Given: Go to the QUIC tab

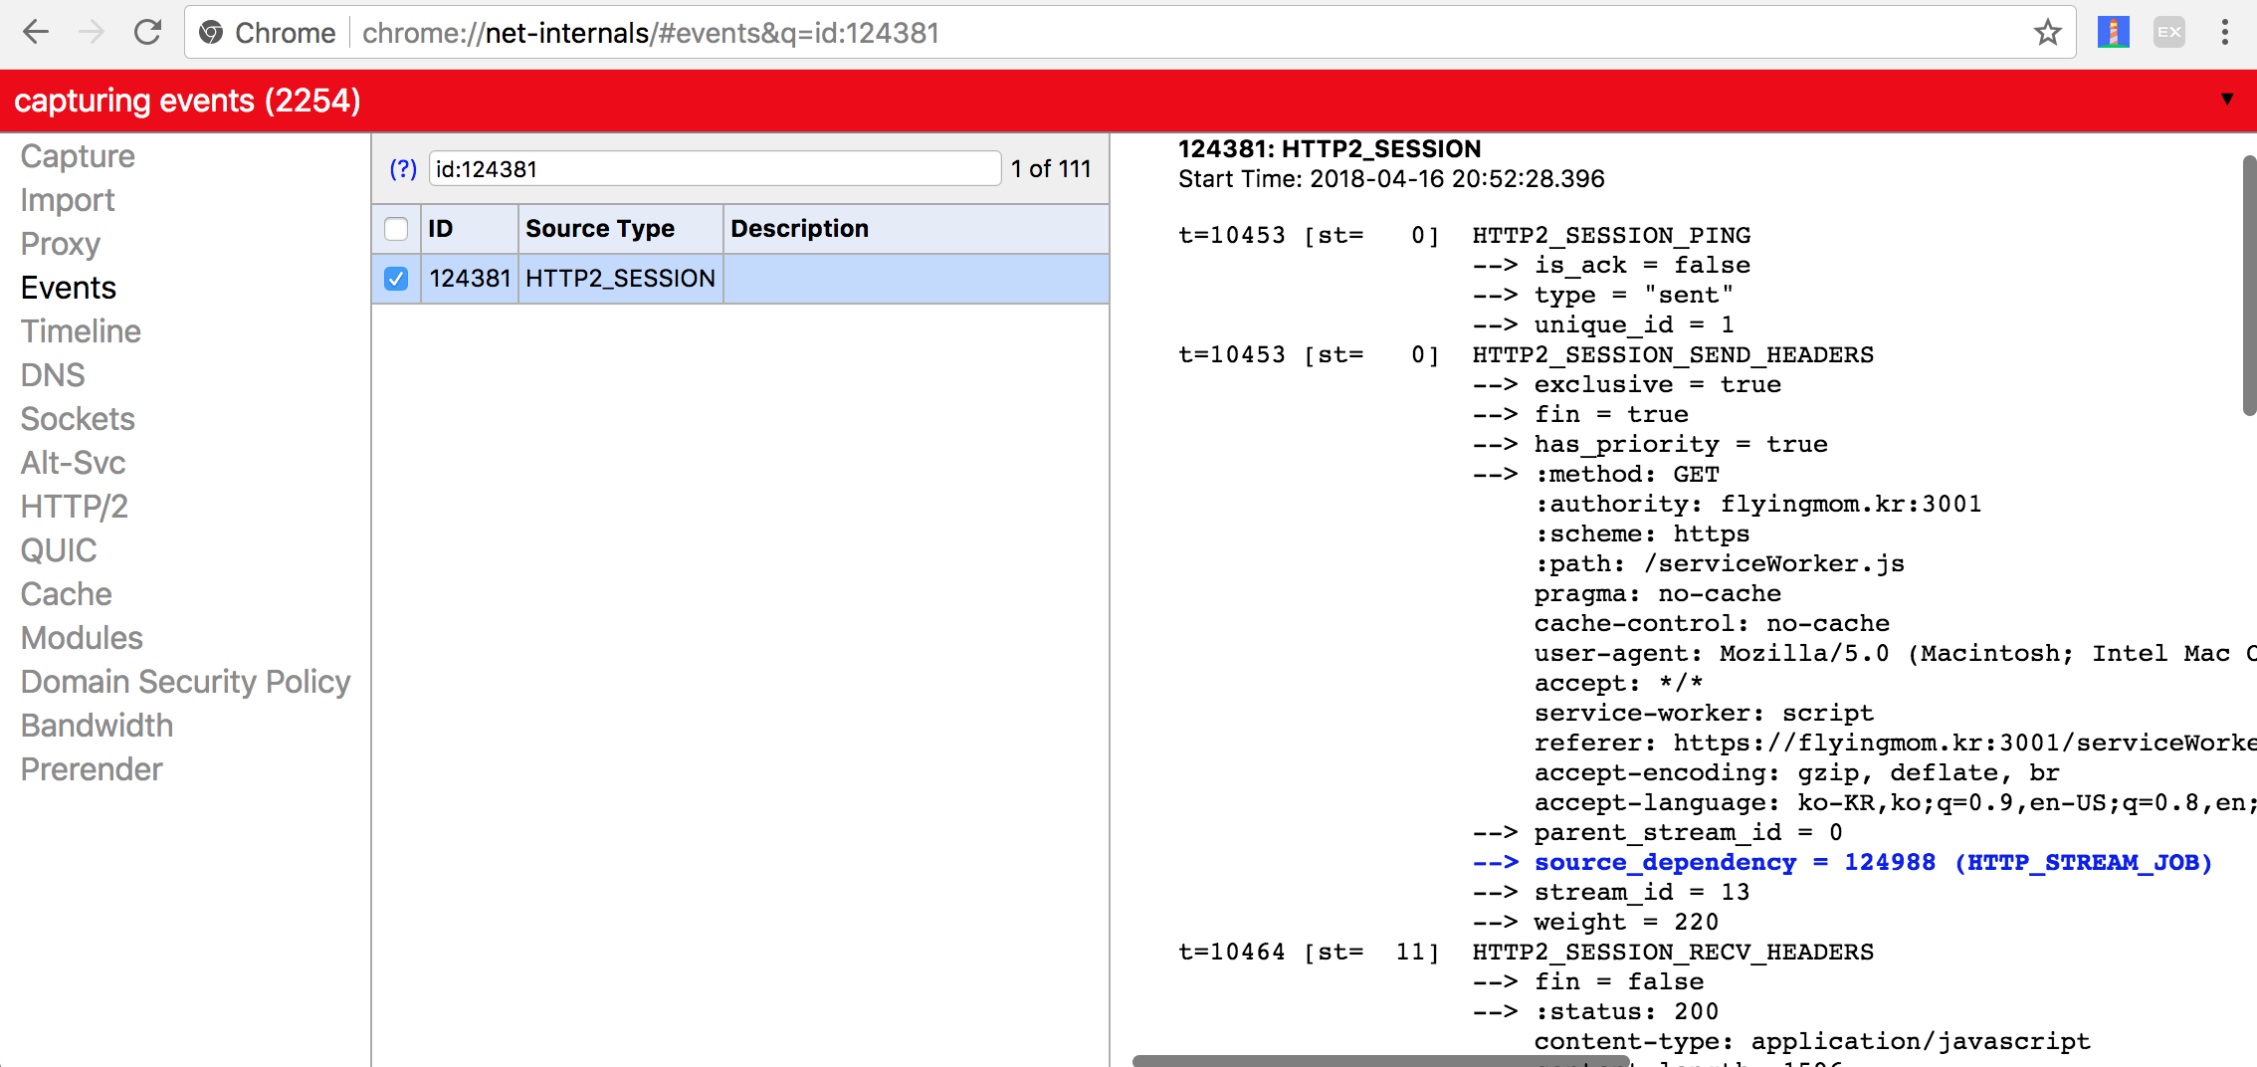Looking at the screenshot, I should click(59, 550).
